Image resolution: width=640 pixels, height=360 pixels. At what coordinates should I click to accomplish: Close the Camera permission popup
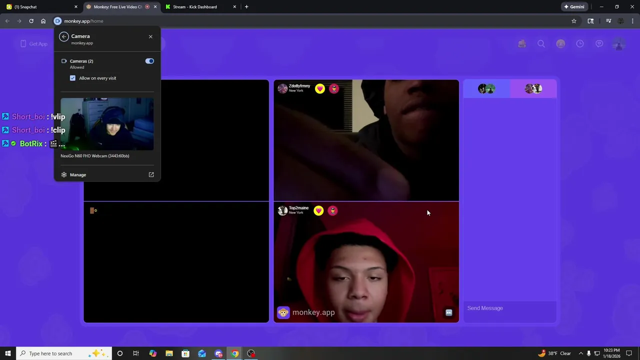tap(150, 36)
